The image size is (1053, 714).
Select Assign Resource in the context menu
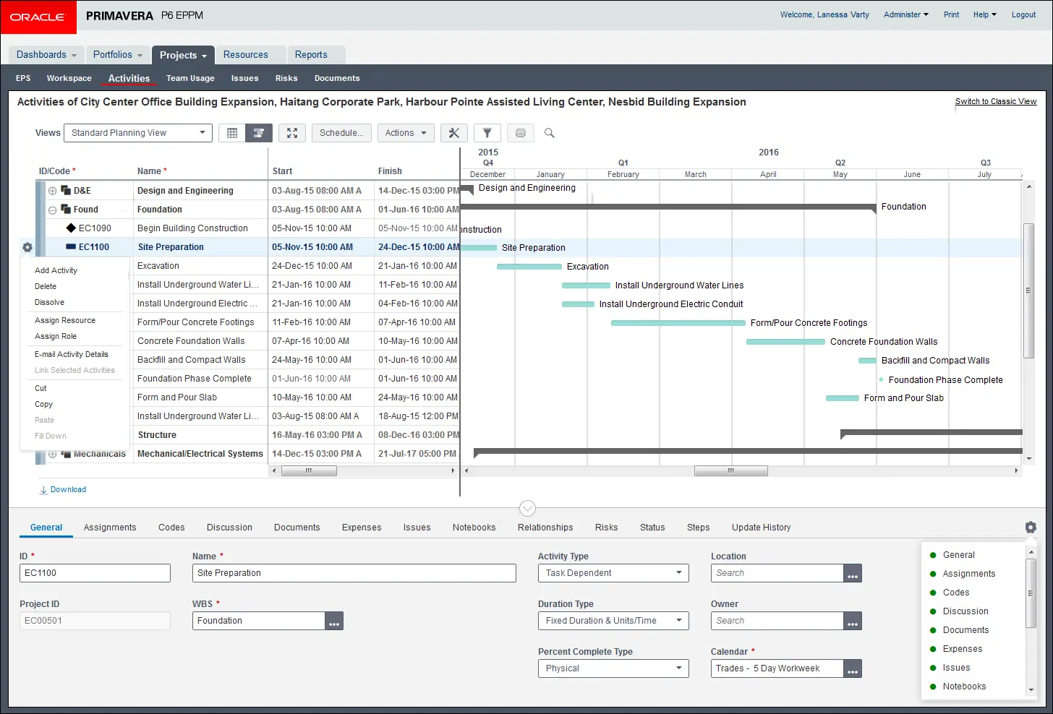click(65, 320)
